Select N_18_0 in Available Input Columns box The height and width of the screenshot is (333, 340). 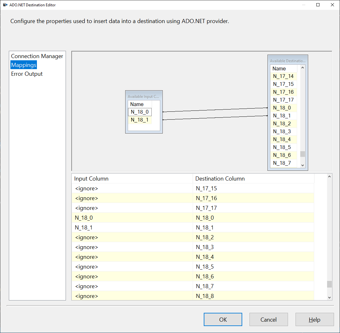pyautogui.click(x=140, y=112)
